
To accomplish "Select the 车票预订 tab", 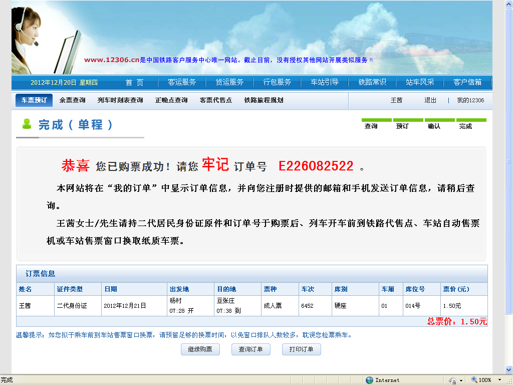I will [x=34, y=100].
